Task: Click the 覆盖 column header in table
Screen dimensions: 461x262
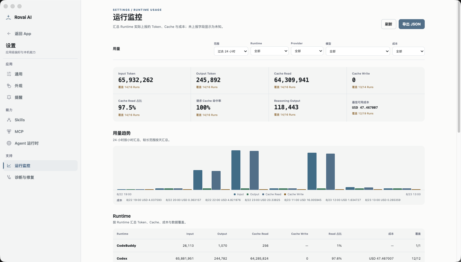Action: pos(418,234)
